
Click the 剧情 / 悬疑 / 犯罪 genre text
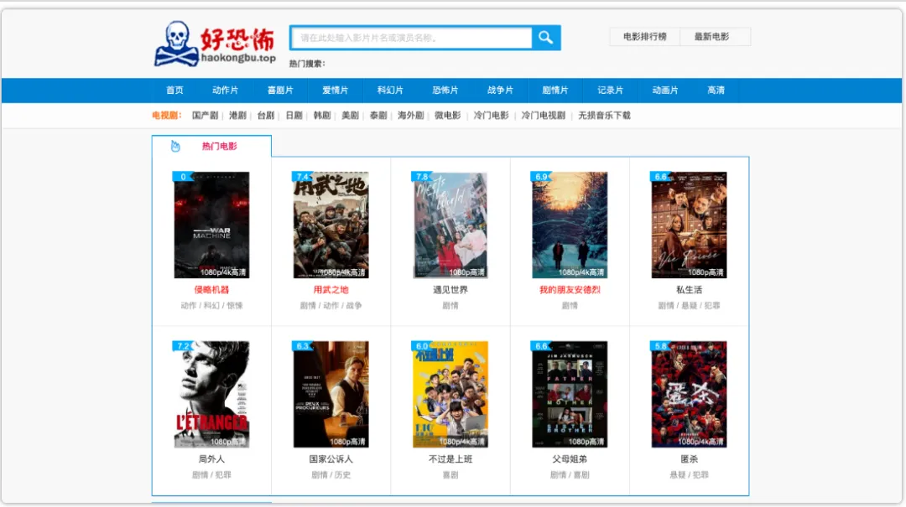tap(690, 306)
